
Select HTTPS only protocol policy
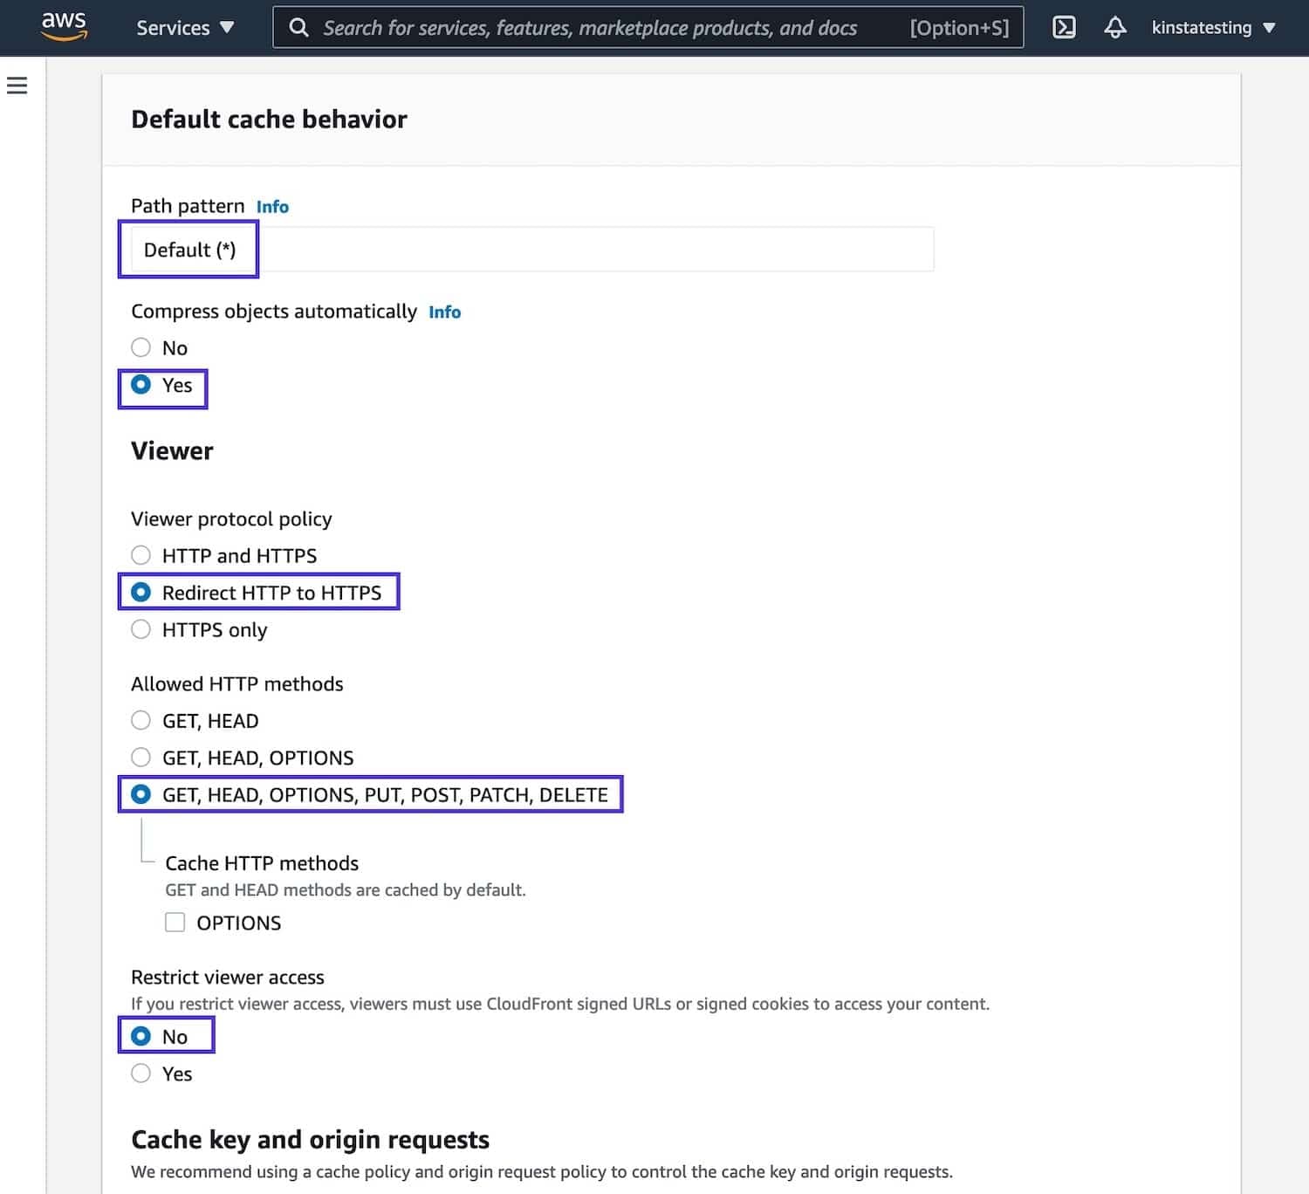click(140, 628)
